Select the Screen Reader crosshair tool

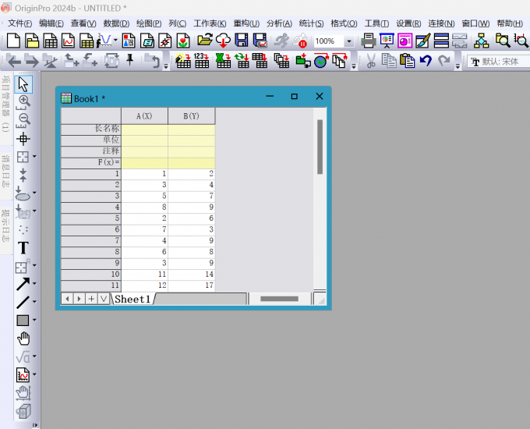tap(23, 139)
